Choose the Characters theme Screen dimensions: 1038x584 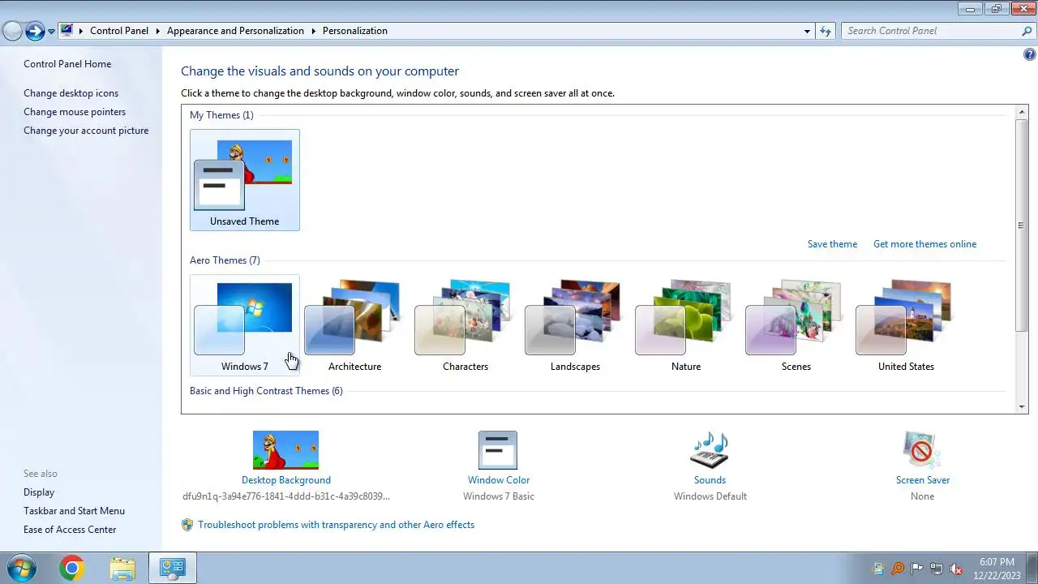coord(465,325)
